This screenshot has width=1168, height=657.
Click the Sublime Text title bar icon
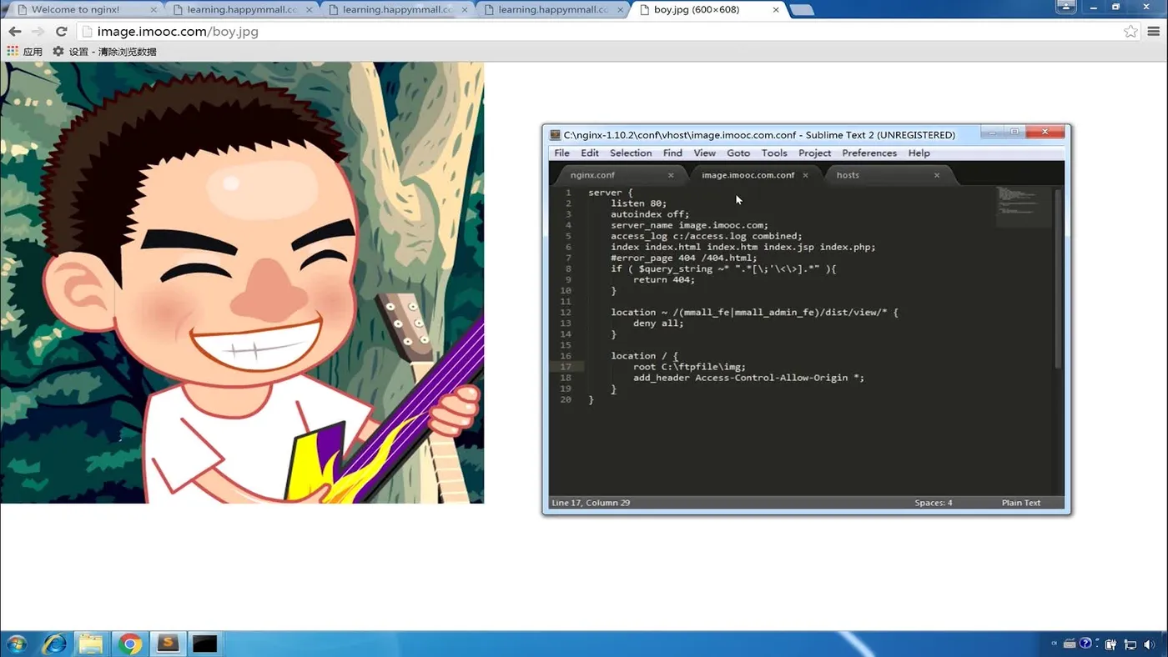pyautogui.click(x=555, y=135)
